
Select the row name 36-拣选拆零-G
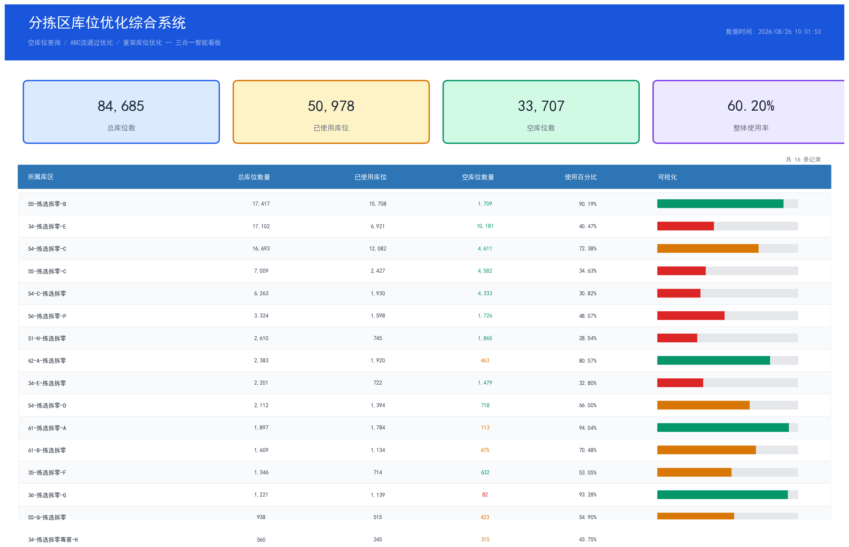click(47, 495)
